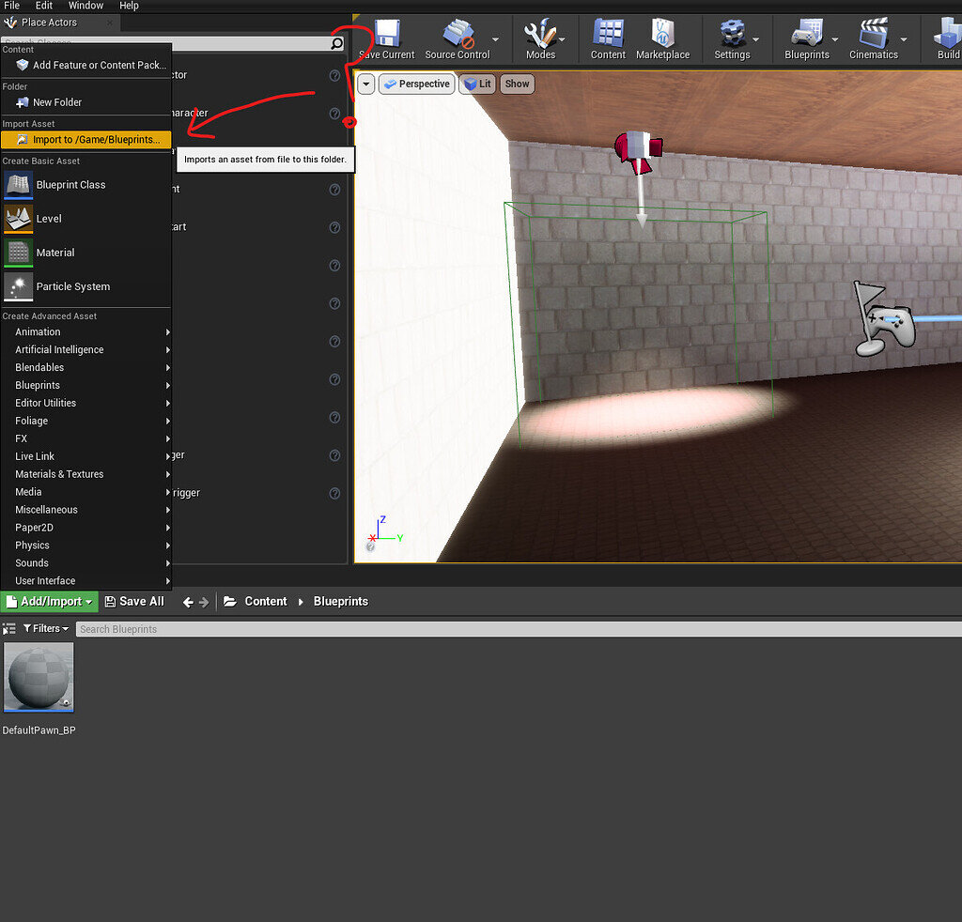The width and height of the screenshot is (962, 922).
Task: Open the Settings gear toolbar icon
Action: [732, 34]
